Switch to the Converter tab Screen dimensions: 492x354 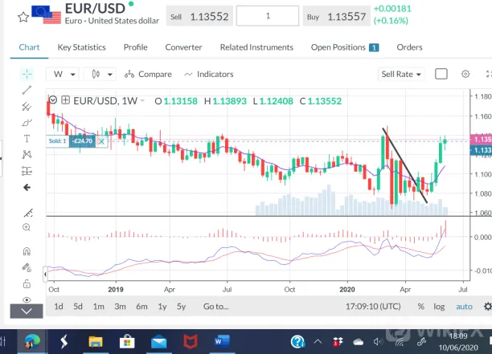[x=183, y=47]
